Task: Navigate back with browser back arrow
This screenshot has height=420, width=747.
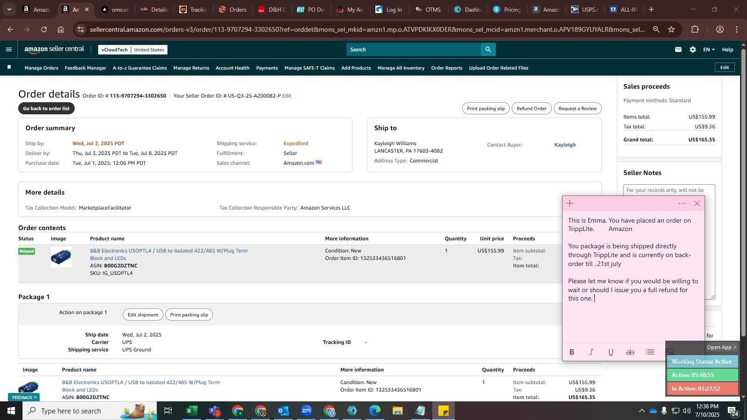Action: (10, 29)
